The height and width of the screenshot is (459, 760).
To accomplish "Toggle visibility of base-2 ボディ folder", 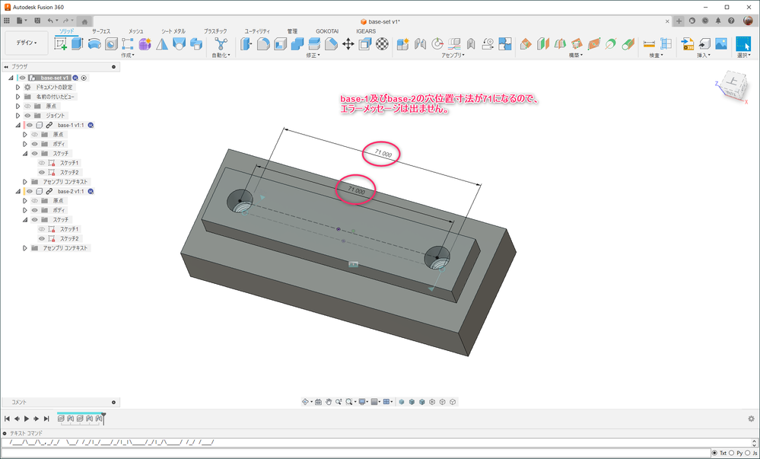I will coord(34,210).
